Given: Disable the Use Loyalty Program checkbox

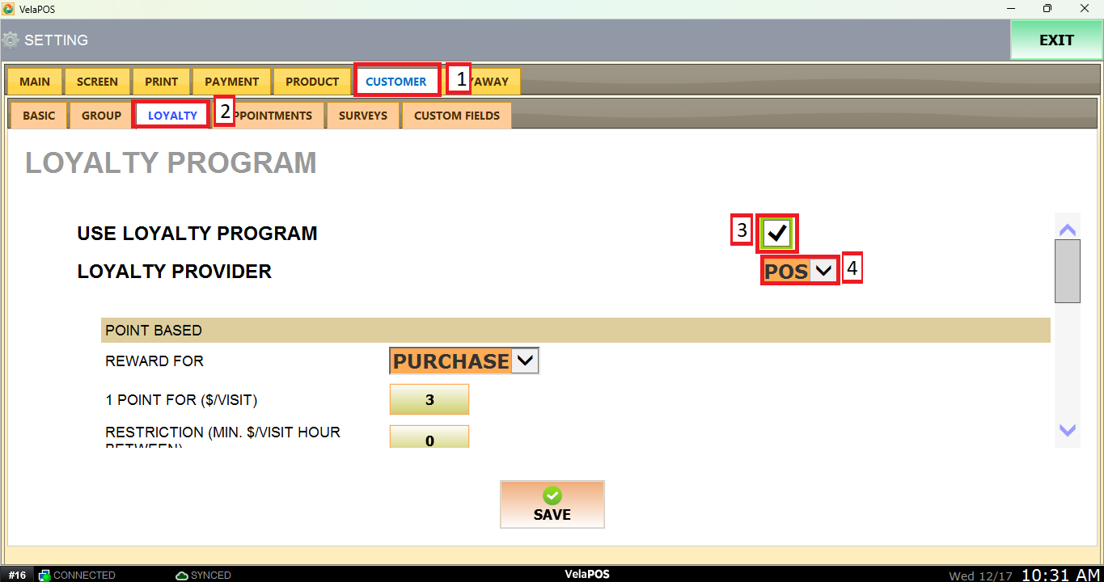Looking at the screenshot, I should 777,234.
